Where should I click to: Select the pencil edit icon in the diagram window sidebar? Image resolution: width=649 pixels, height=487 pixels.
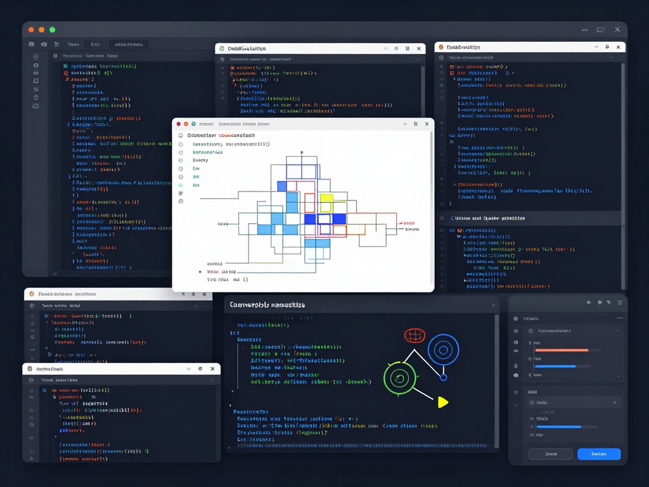pos(181,192)
